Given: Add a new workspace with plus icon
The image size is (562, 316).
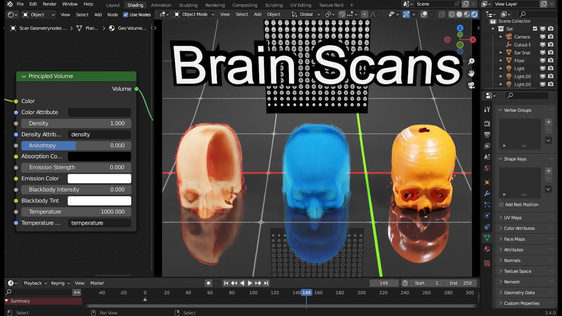Looking at the screenshot, I should point(351,5).
